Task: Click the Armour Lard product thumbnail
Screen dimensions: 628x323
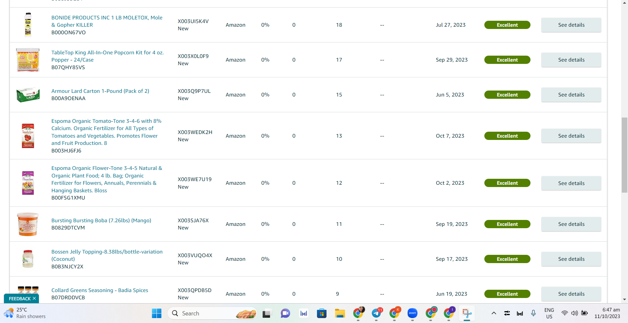Action: pyautogui.click(x=28, y=95)
